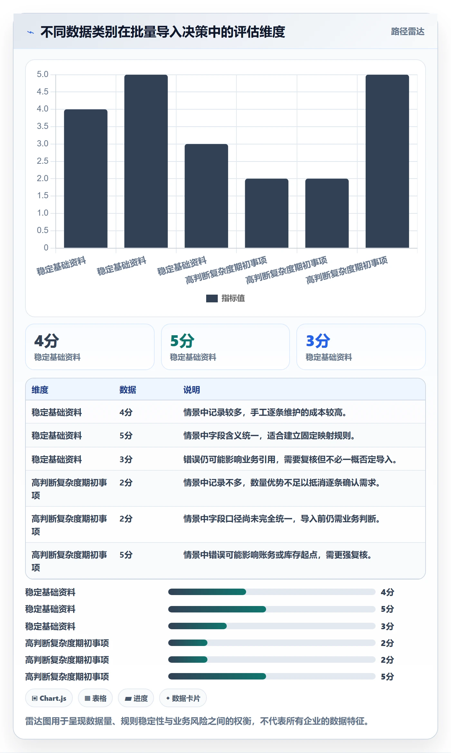Click the 4分 稳定基础资料 progress bar
Screen dimensions: 451x753
click(272, 592)
